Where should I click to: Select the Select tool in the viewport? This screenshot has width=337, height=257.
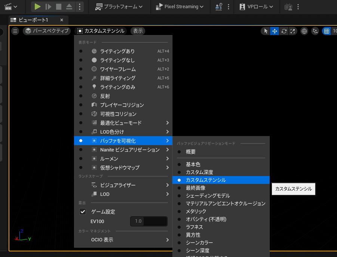(266, 31)
